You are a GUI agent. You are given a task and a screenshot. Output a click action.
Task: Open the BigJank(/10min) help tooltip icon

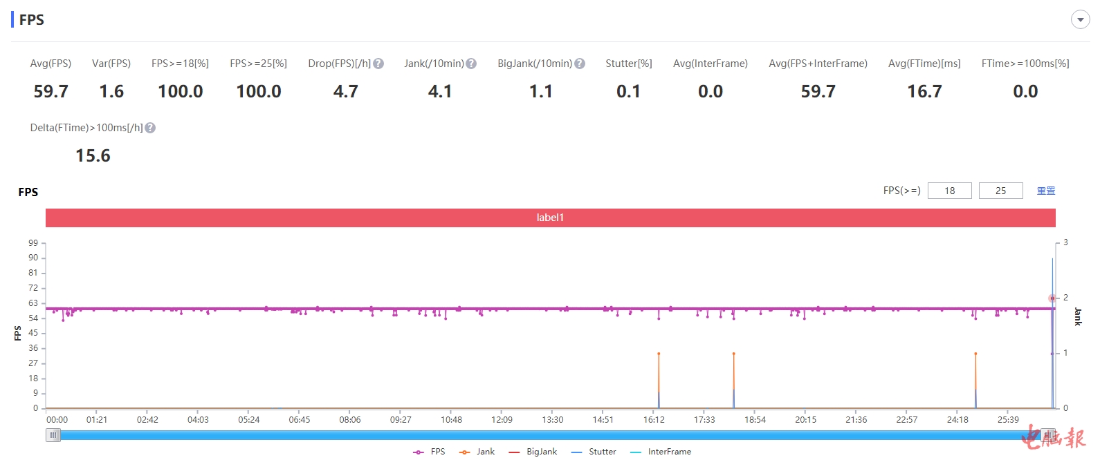[x=580, y=64]
